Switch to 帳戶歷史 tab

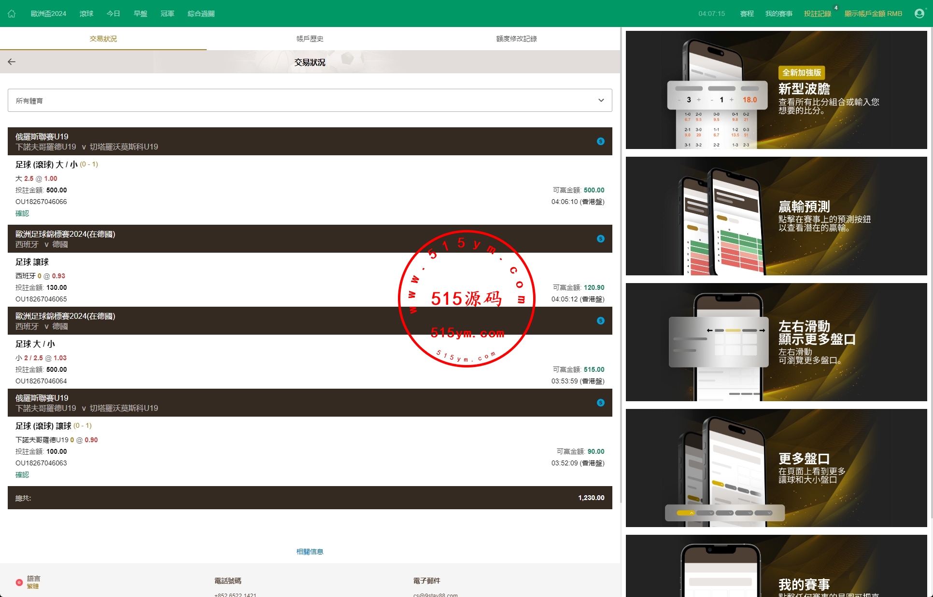(x=310, y=39)
